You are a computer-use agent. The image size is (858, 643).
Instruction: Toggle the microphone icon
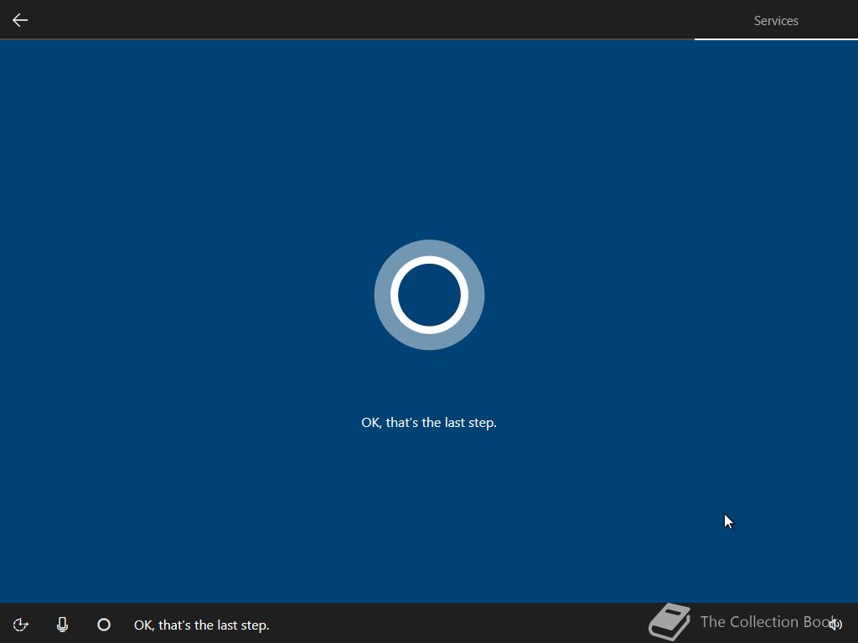[x=62, y=625]
